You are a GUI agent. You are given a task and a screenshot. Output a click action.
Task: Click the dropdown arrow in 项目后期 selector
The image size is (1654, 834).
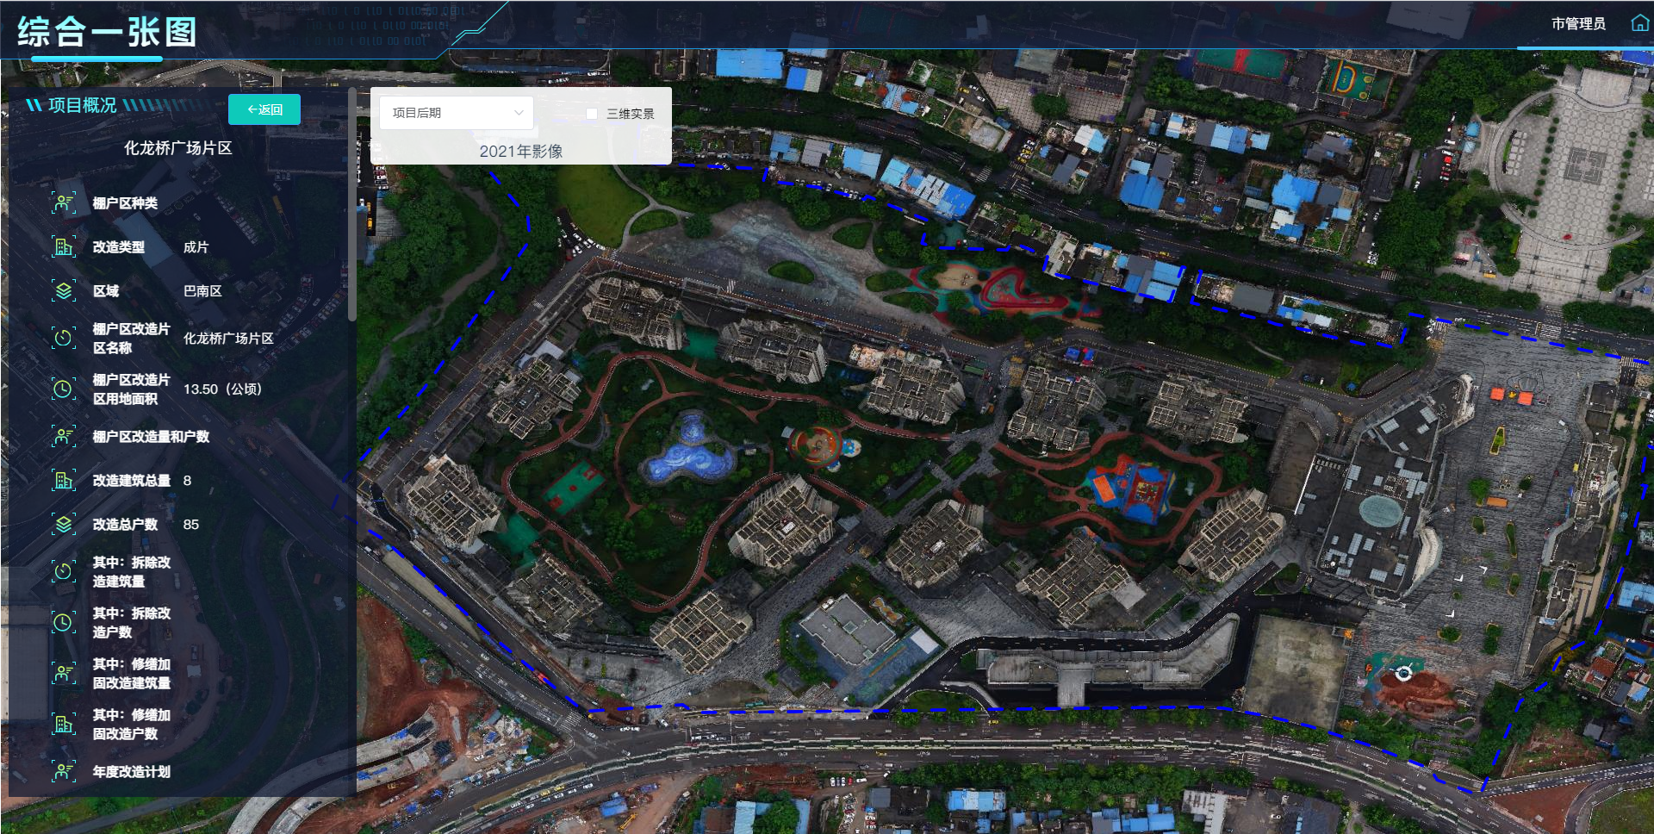(x=519, y=113)
